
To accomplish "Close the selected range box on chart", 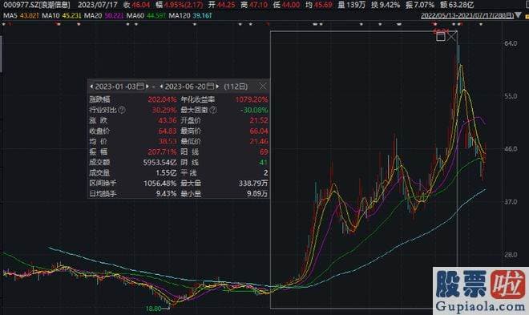I will point(451,36).
